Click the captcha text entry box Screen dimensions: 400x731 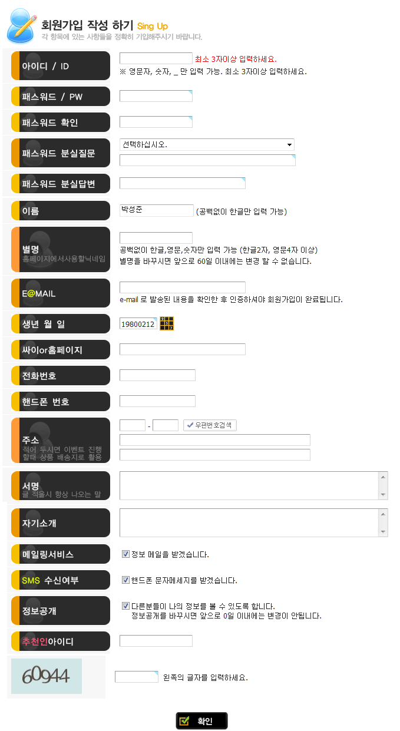(x=137, y=677)
